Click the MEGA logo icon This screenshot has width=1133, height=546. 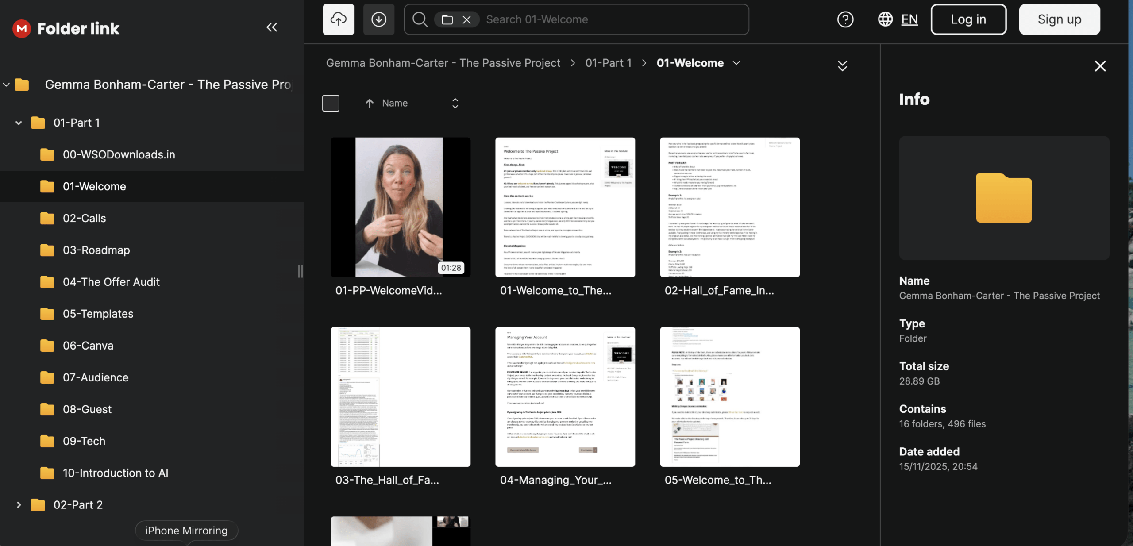coord(21,29)
